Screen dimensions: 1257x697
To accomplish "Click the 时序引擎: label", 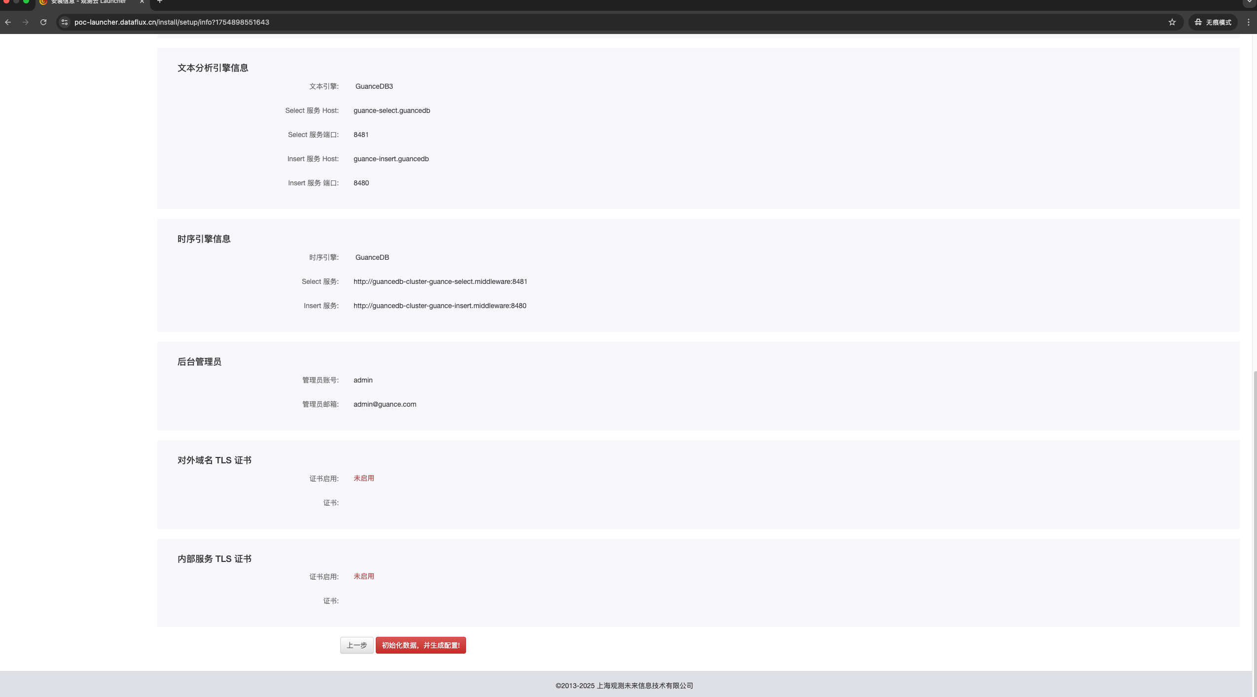I will pos(324,257).
